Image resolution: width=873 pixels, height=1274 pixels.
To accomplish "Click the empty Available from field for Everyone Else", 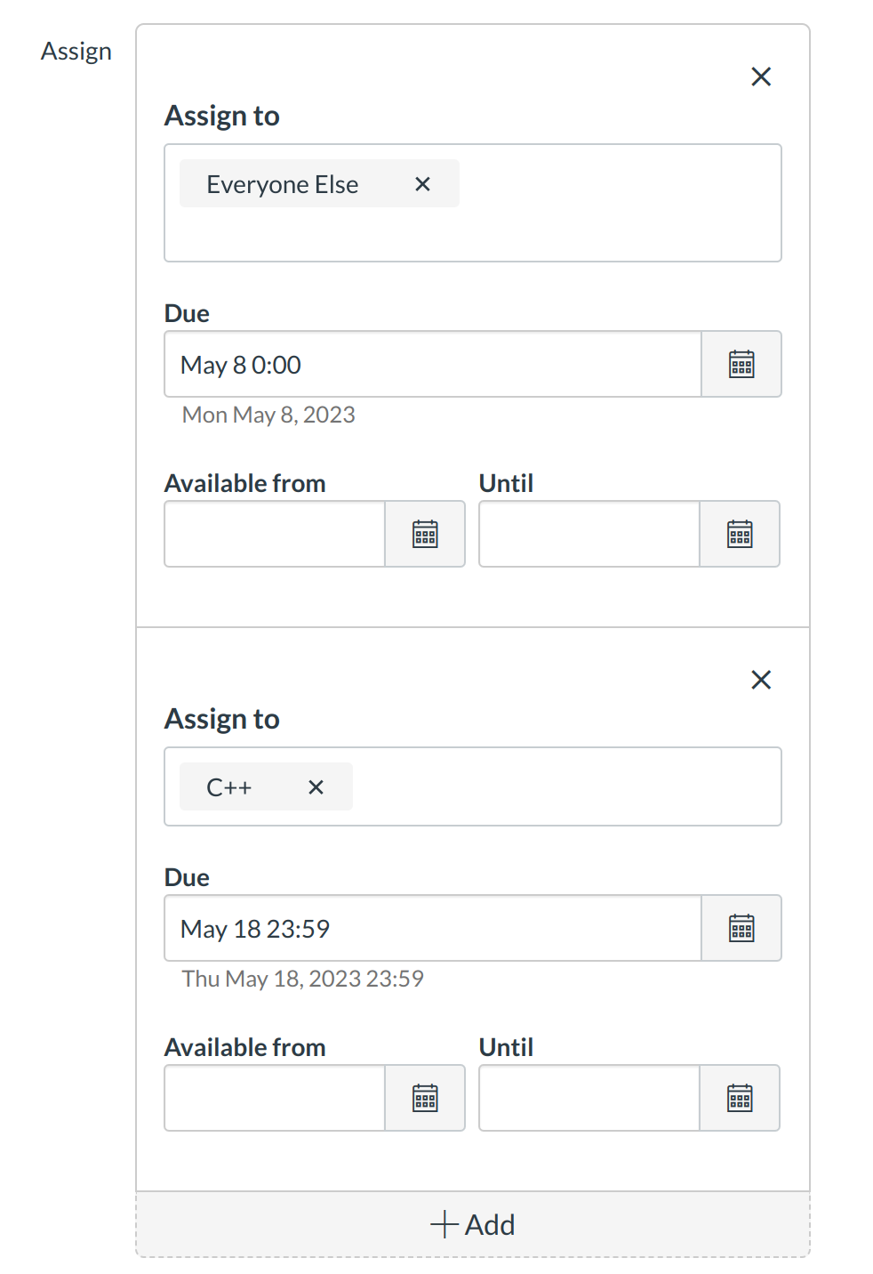I will pos(274,534).
